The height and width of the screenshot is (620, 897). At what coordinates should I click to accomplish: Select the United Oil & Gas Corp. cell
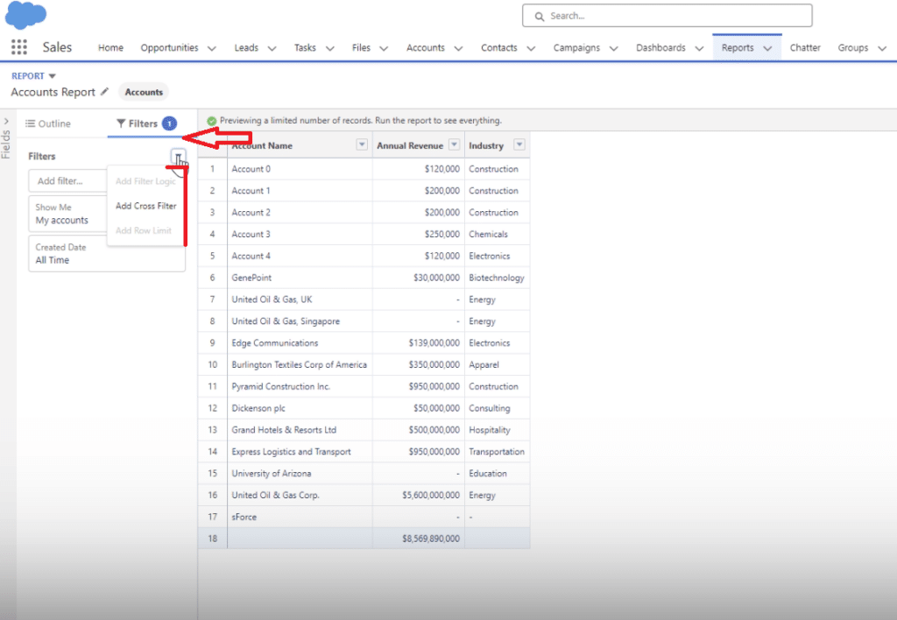point(300,495)
